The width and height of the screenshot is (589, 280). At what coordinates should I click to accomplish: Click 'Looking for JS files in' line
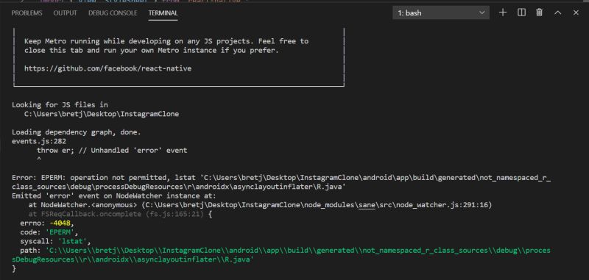pos(60,105)
